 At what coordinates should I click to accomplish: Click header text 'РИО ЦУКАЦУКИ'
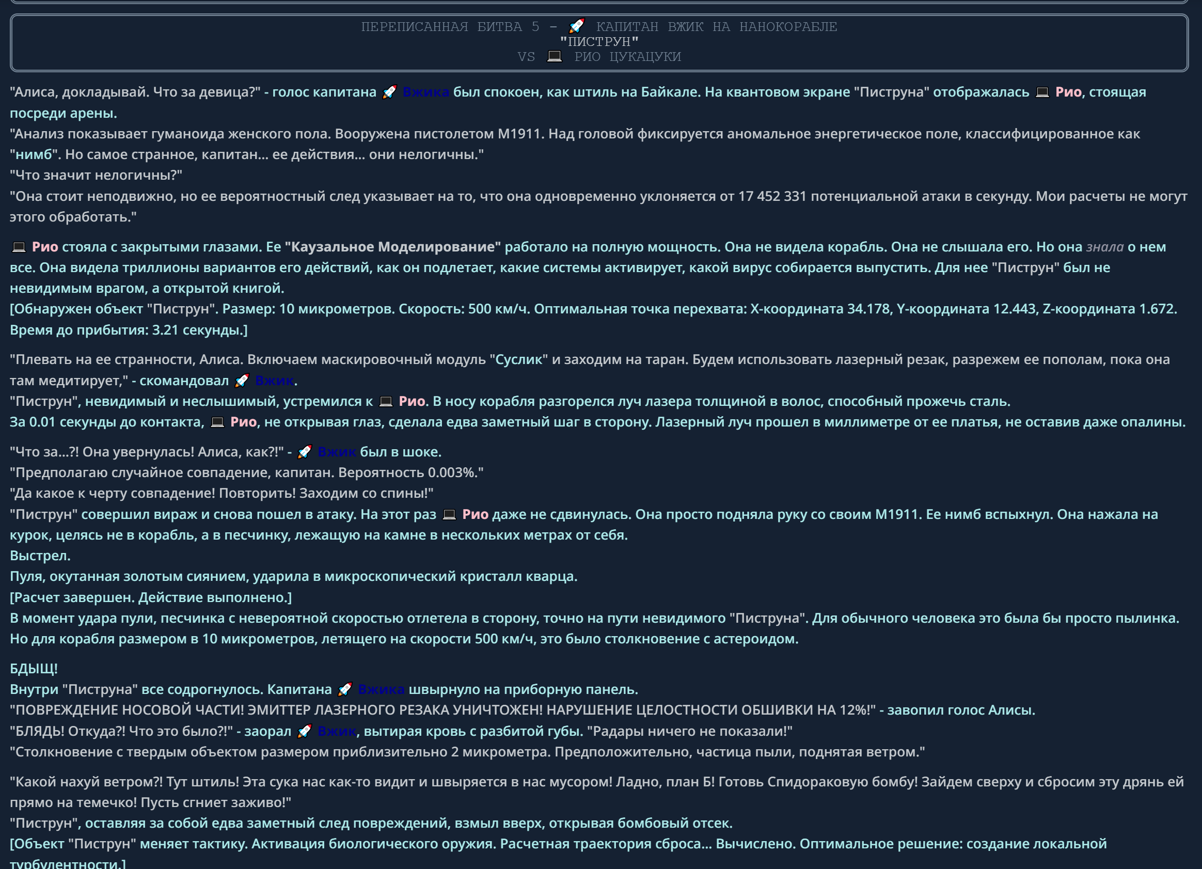tap(627, 56)
